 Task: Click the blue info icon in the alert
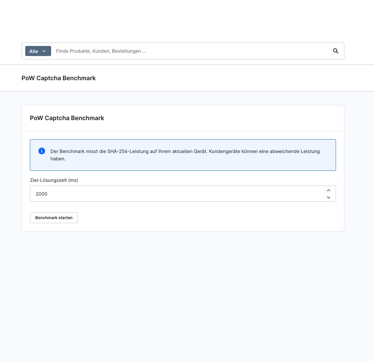click(42, 151)
